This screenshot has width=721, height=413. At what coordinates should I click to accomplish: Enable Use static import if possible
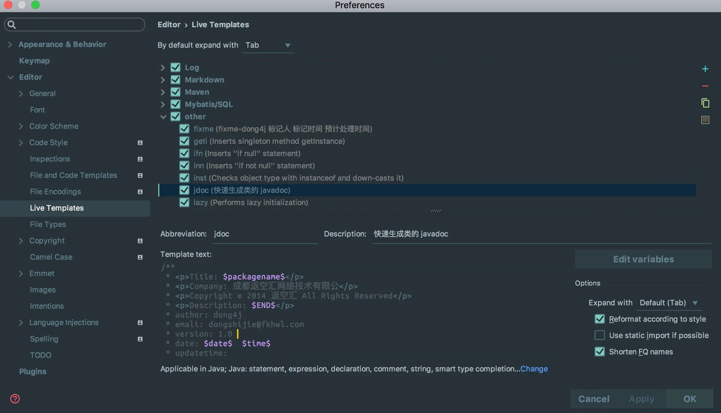(599, 335)
